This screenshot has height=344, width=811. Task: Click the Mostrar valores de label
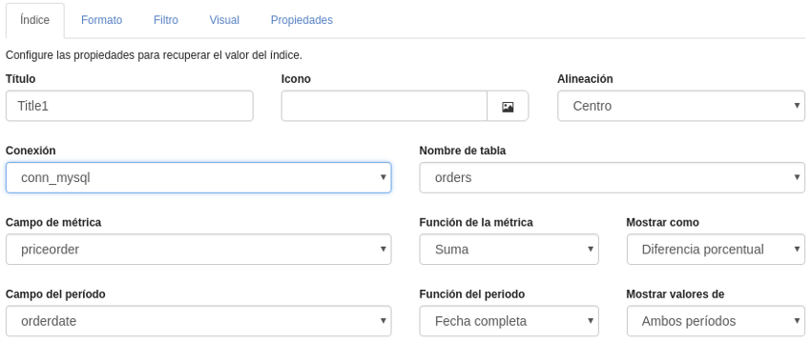coord(675,294)
